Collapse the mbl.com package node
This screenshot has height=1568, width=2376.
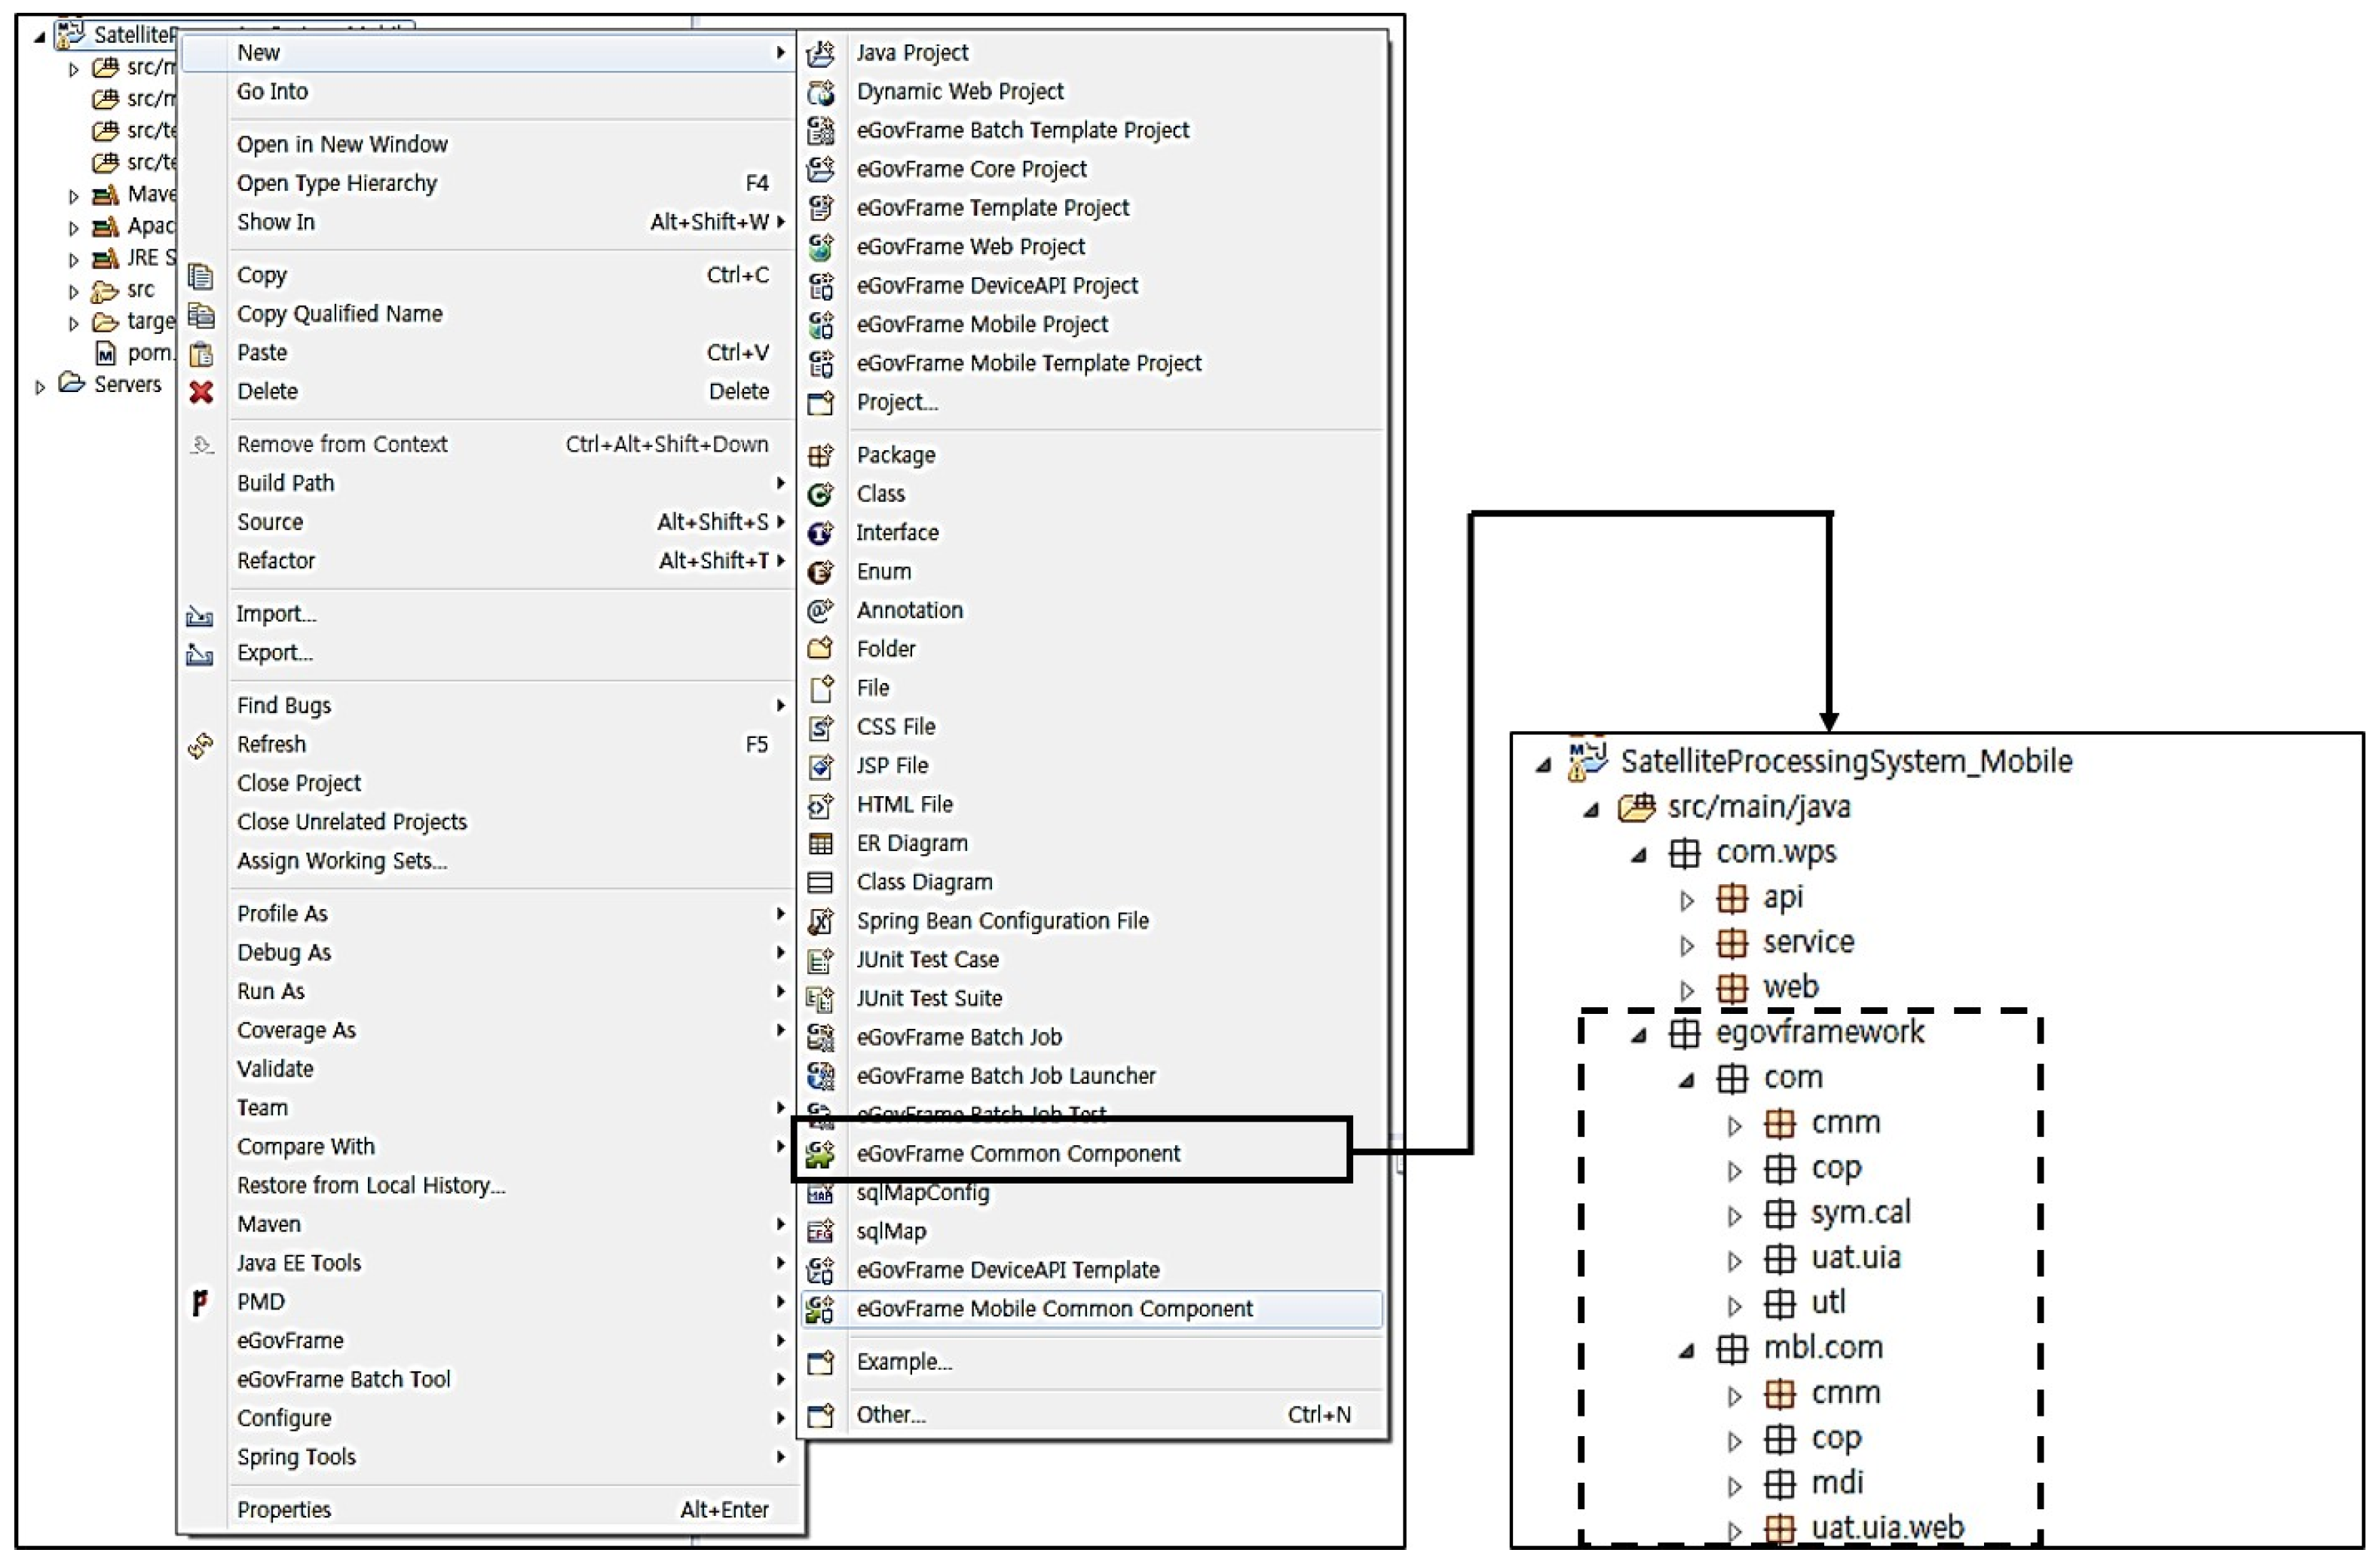(x=1686, y=1351)
